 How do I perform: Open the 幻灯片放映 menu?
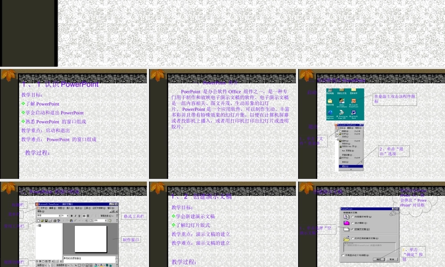click(x=99, y=208)
